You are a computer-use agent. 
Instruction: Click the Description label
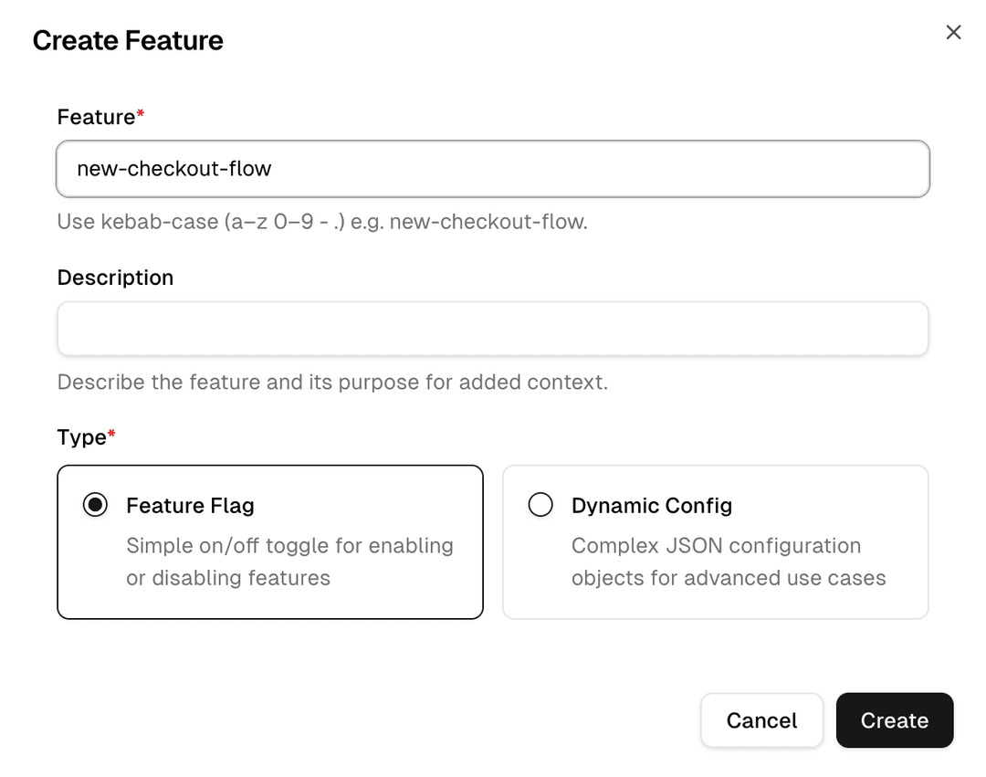pos(115,277)
